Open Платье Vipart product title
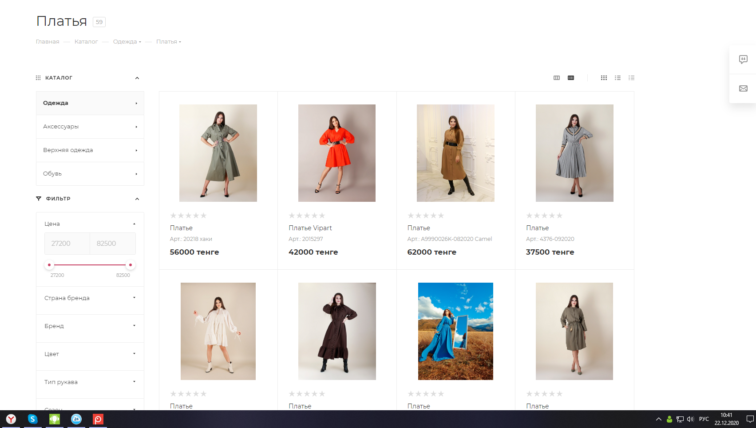The image size is (756, 428). [310, 228]
